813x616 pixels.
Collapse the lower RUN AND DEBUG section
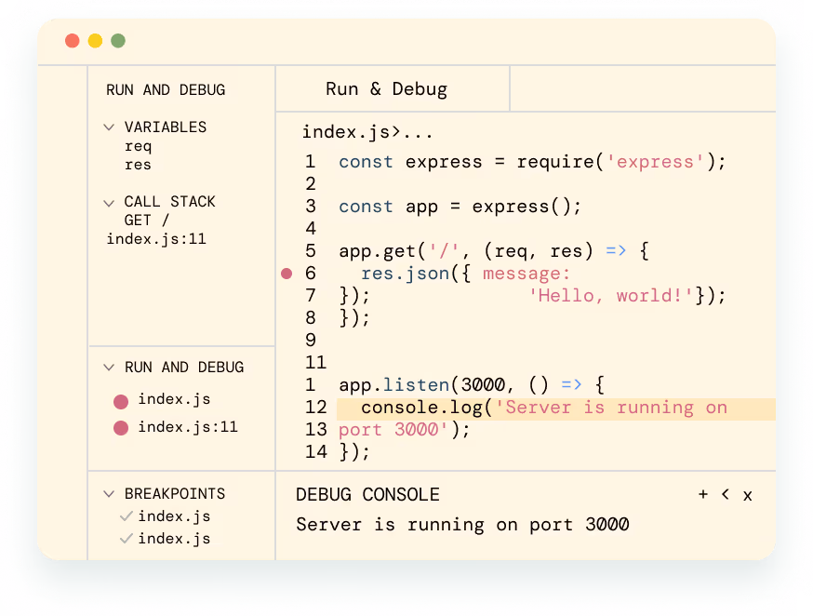[x=109, y=368]
